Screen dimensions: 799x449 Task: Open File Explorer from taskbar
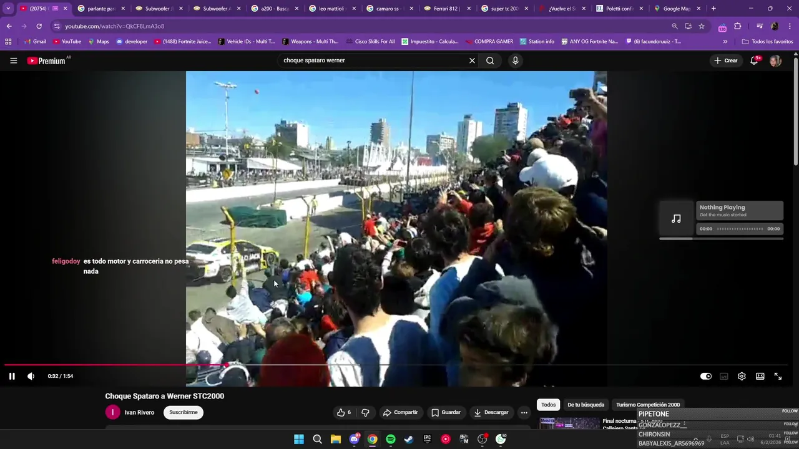tap(336, 439)
